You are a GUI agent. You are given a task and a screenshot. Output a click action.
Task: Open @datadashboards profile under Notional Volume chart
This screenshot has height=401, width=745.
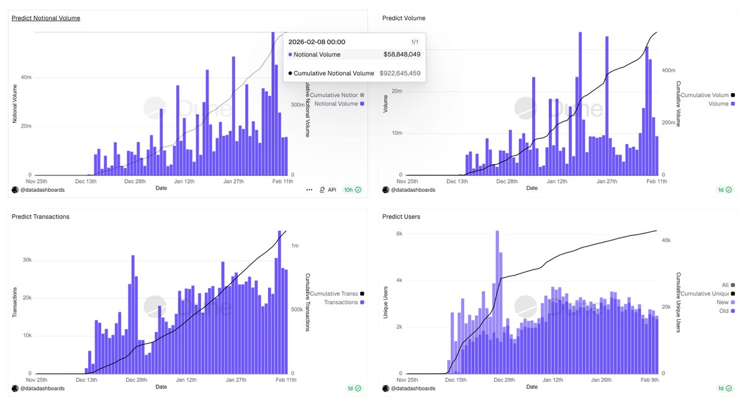click(x=42, y=190)
